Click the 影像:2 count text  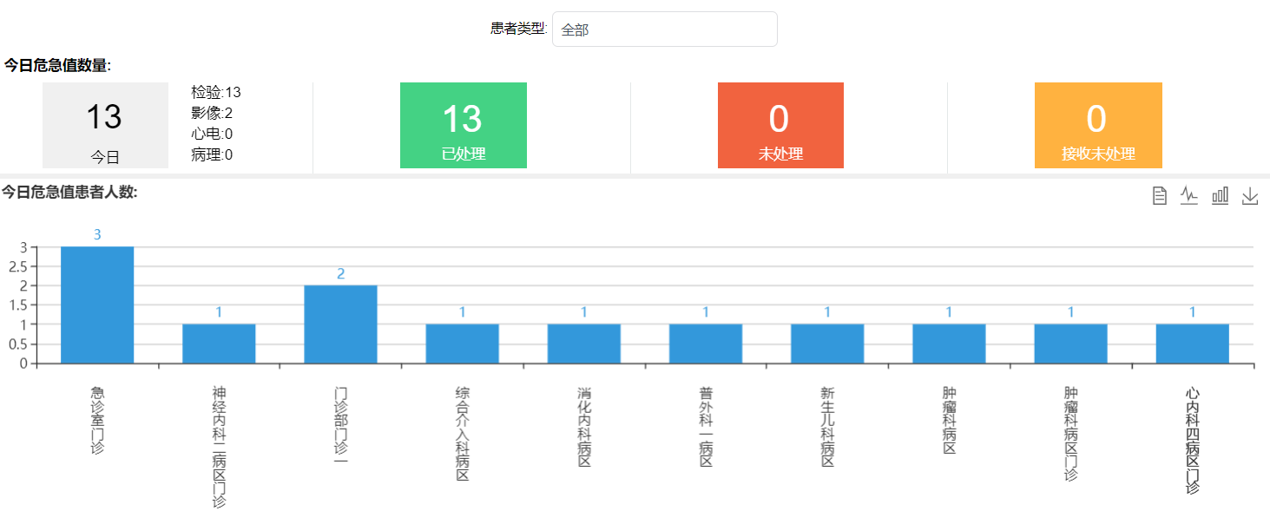tap(212, 113)
